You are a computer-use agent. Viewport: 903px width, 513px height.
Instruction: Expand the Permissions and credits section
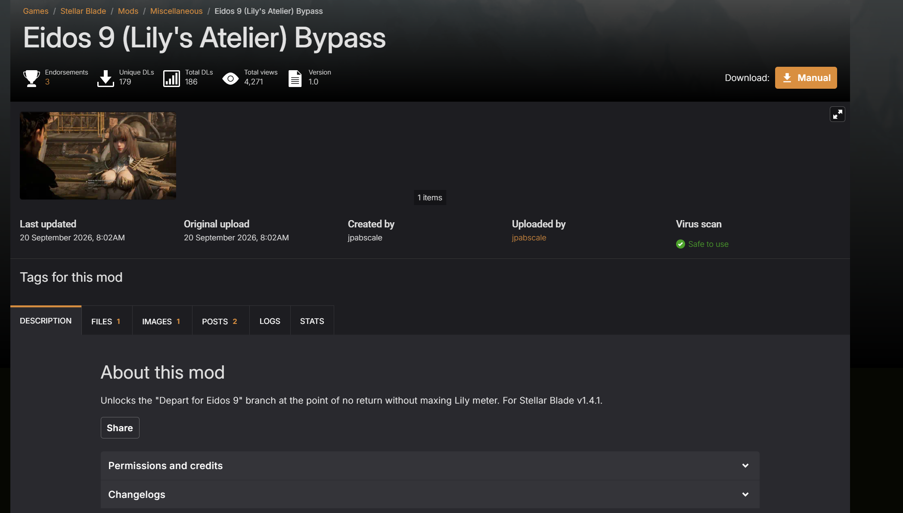(x=430, y=466)
